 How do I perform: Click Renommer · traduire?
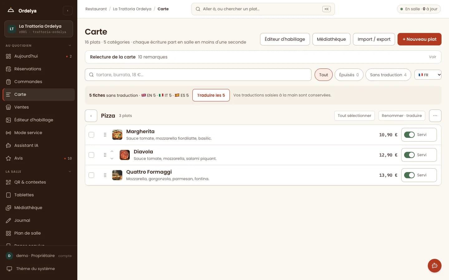pyautogui.click(x=402, y=116)
